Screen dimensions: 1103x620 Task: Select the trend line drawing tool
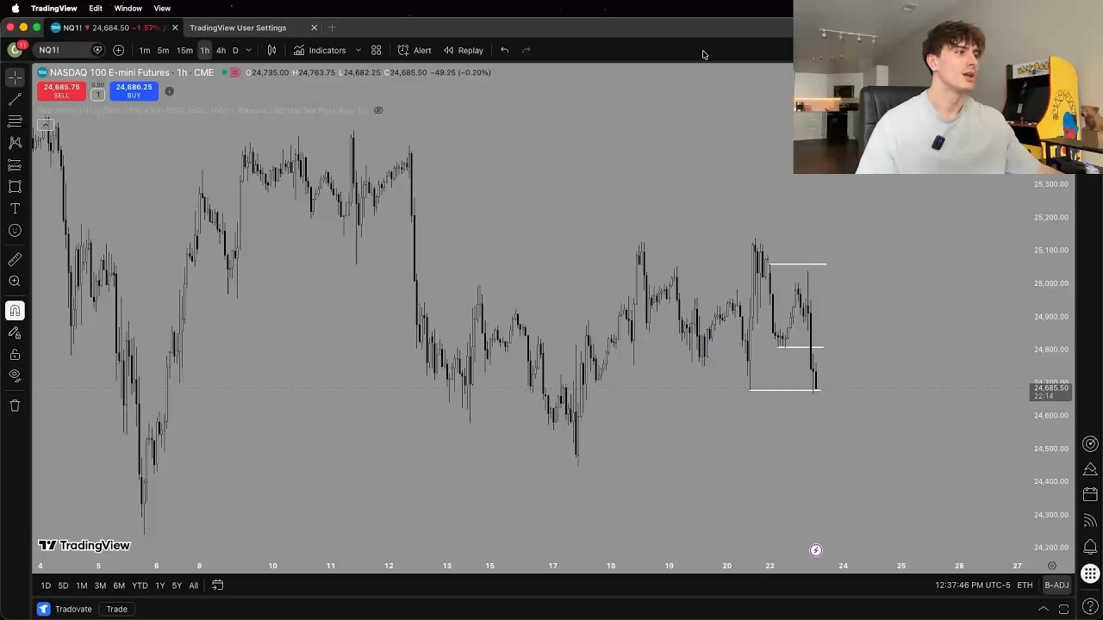(15, 100)
